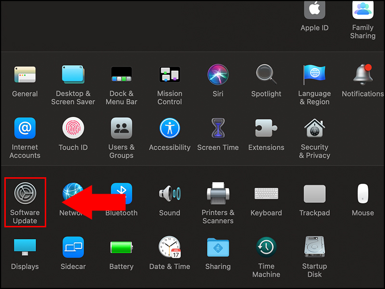Open the Keyboard preference pane

click(x=266, y=193)
